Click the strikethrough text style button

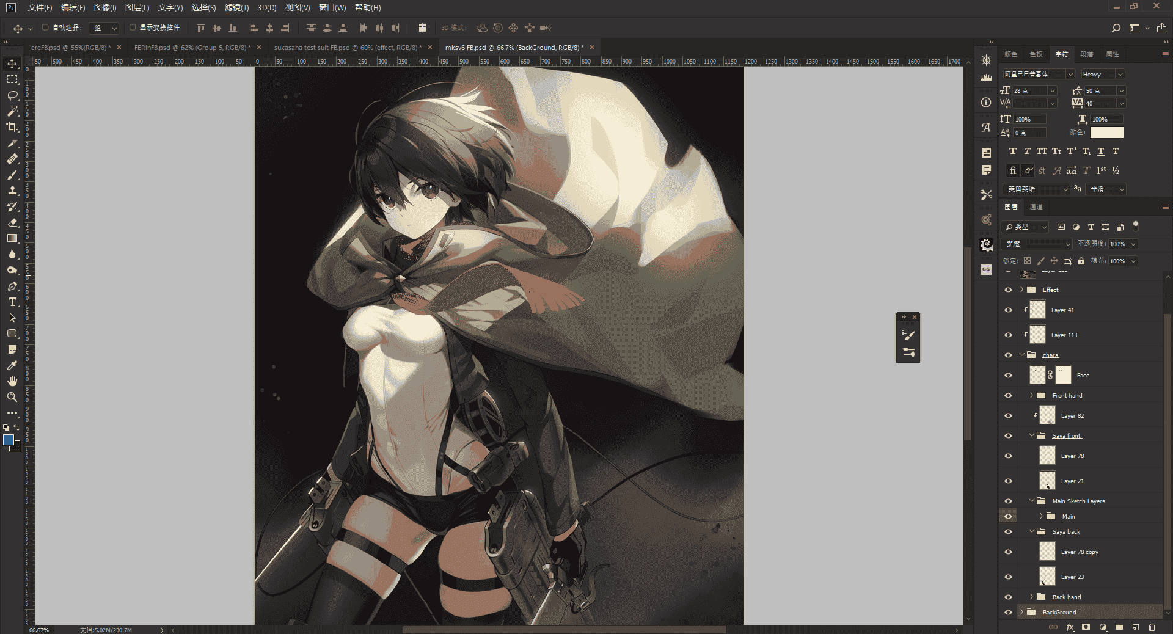(1116, 151)
